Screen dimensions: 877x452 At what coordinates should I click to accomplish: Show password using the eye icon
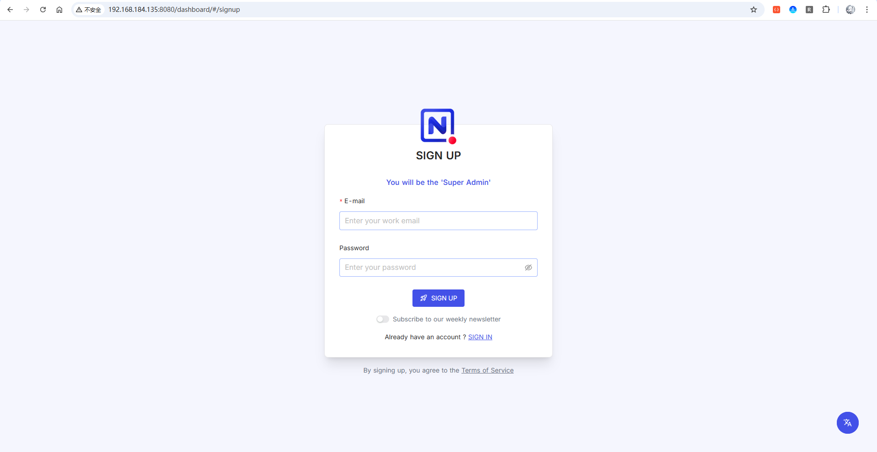[x=528, y=268]
